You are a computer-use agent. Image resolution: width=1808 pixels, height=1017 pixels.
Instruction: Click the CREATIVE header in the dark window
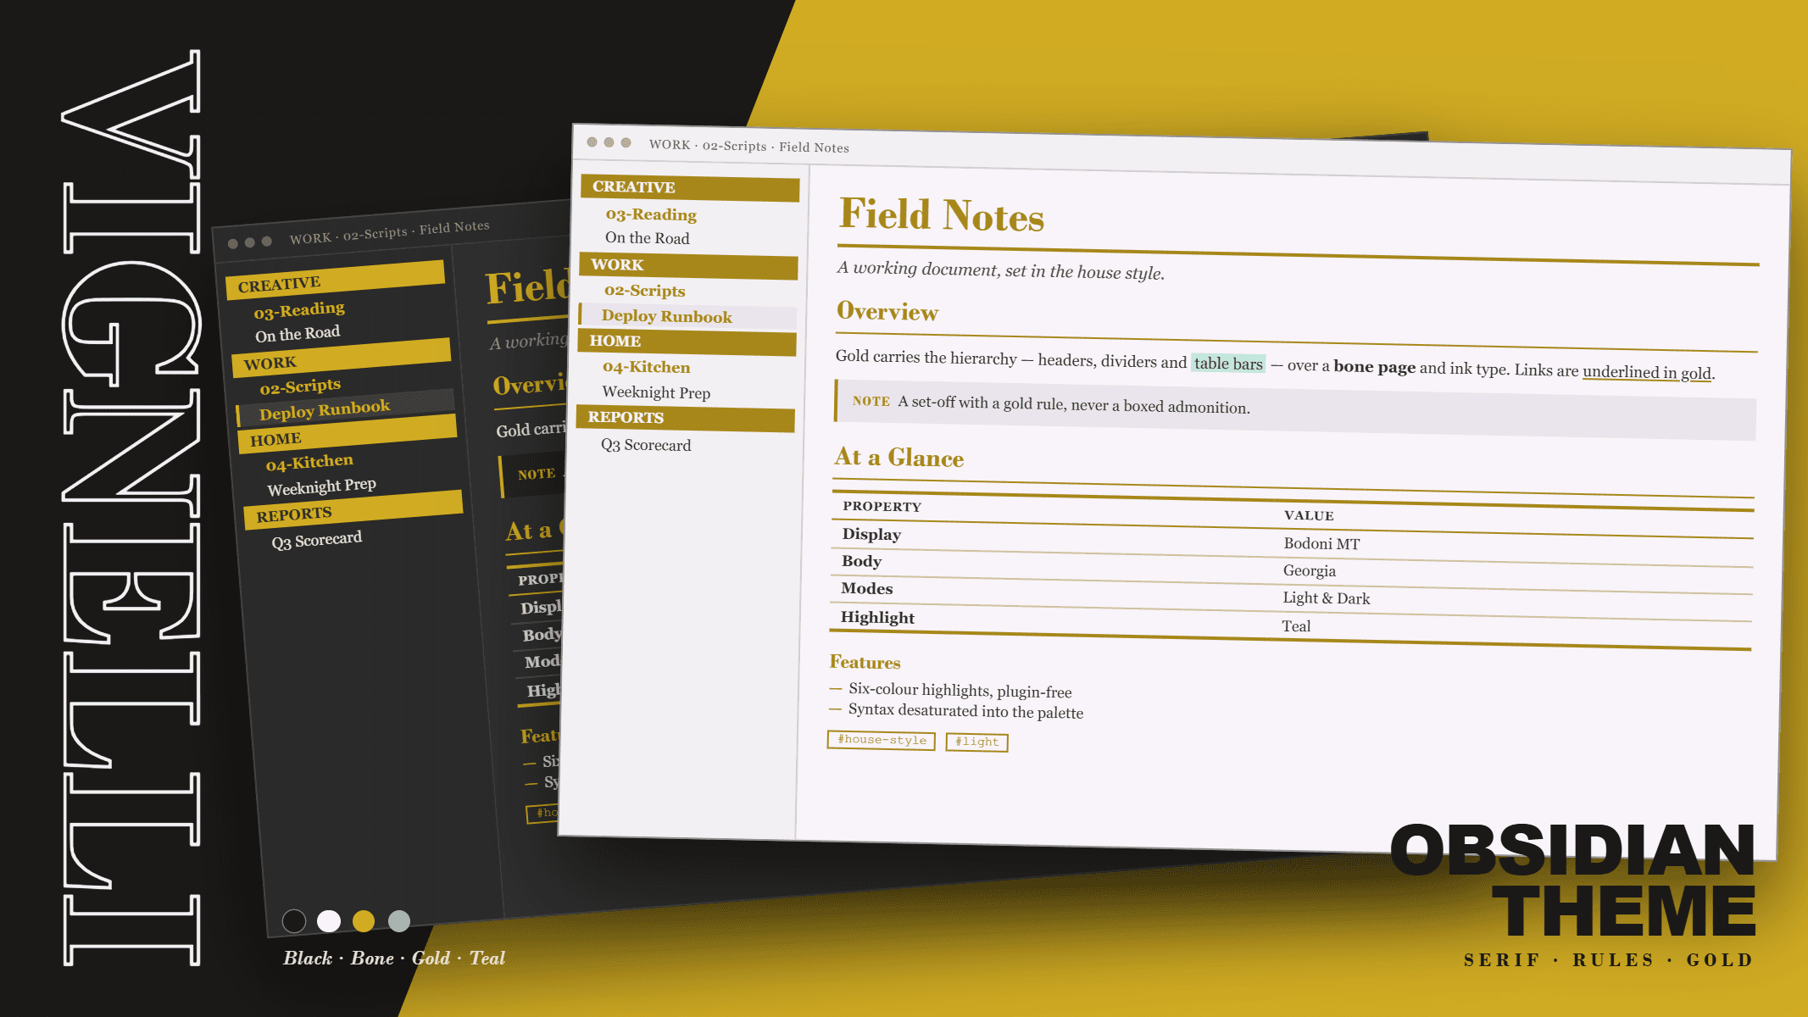[336, 280]
